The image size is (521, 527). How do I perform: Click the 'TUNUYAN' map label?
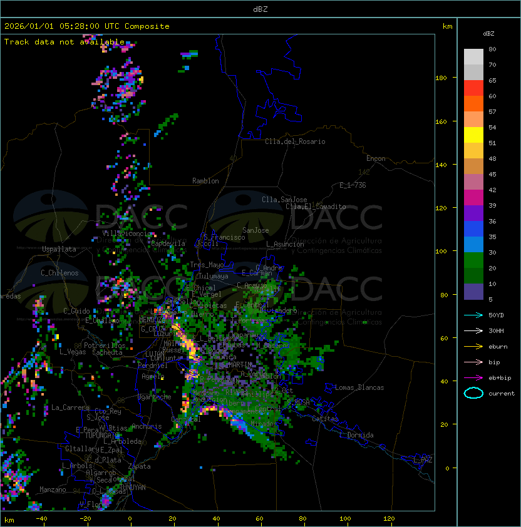(x=133, y=488)
